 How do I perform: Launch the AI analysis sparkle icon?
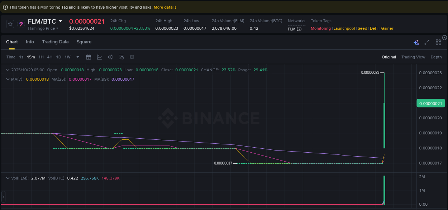click(416, 42)
